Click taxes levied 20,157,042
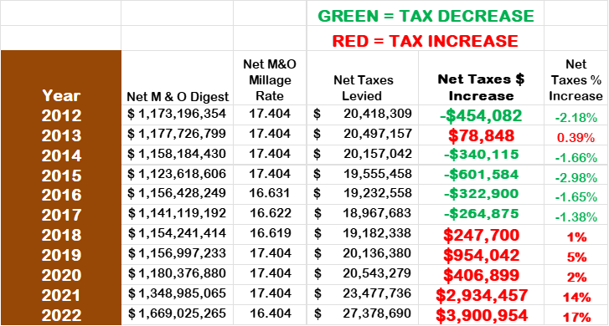609x326 pixels. coord(377,154)
